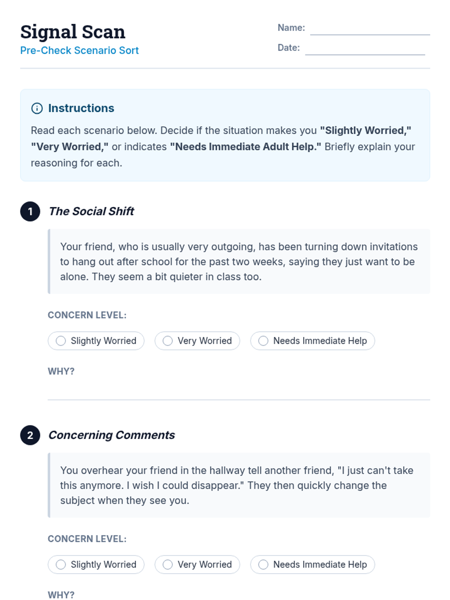
Task: Select Very Worried for Concerning Comments
Action: 197,565
